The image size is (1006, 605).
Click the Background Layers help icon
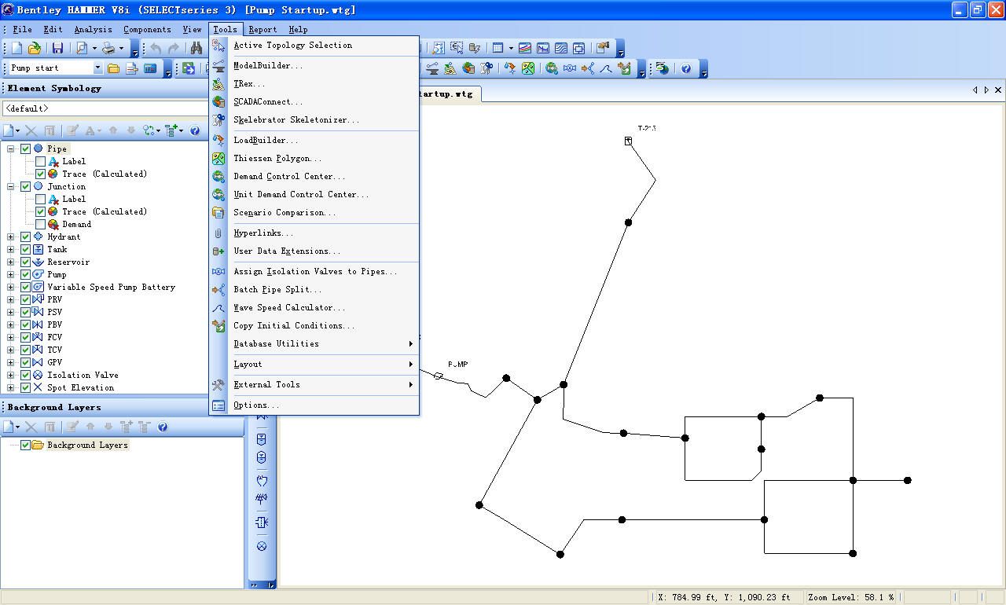coord(163,427)
